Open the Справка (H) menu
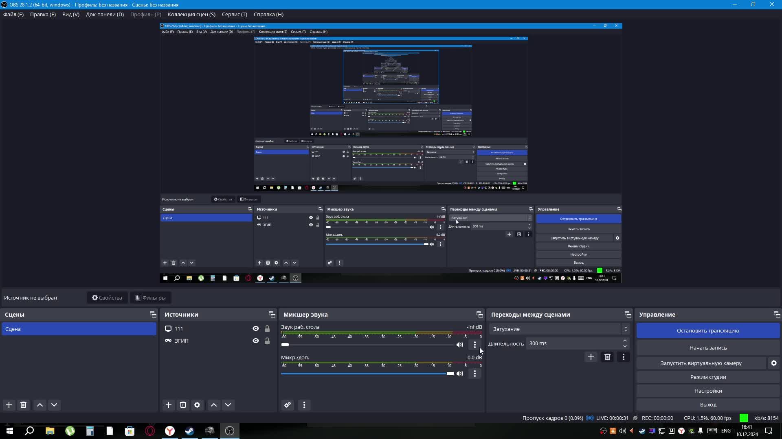This screenshot has height=439, width=782. pos(268,14)
